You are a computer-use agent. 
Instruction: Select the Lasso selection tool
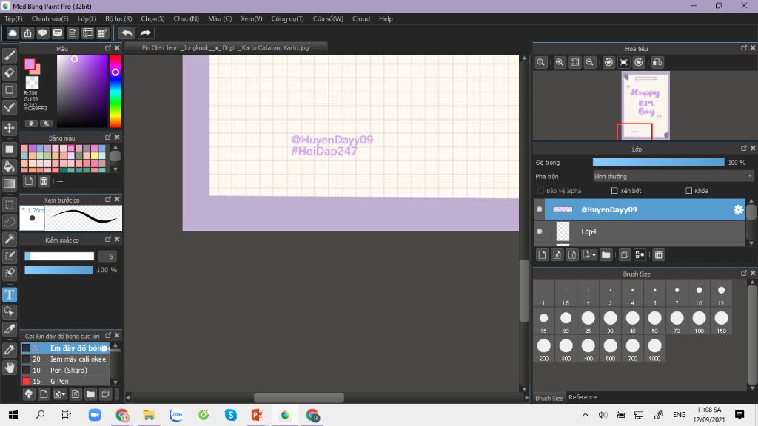click(x=9, y=222)
